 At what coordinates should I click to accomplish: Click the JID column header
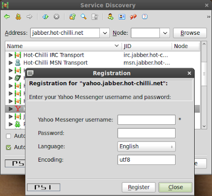(147, 46)
